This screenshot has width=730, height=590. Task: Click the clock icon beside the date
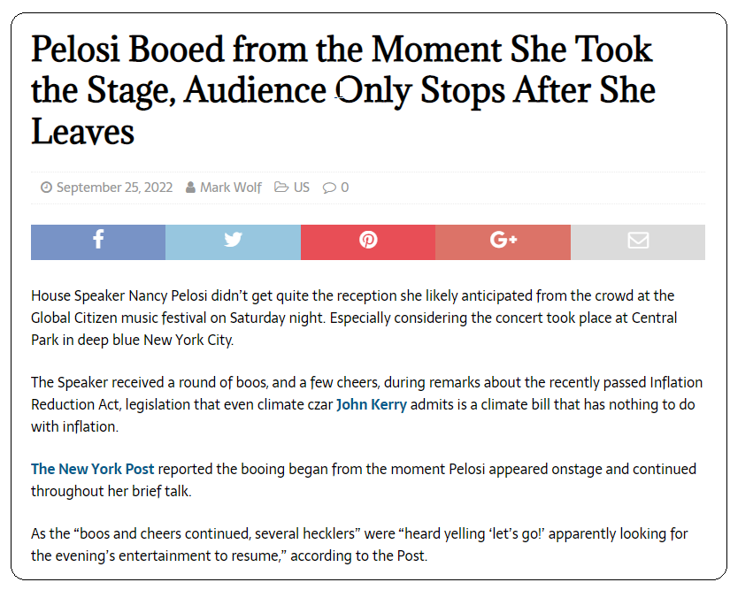pos(46,188)
